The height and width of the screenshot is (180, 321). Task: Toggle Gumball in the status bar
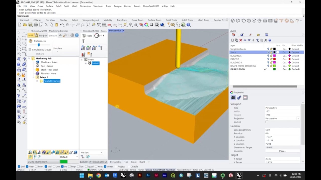point(171,170)
